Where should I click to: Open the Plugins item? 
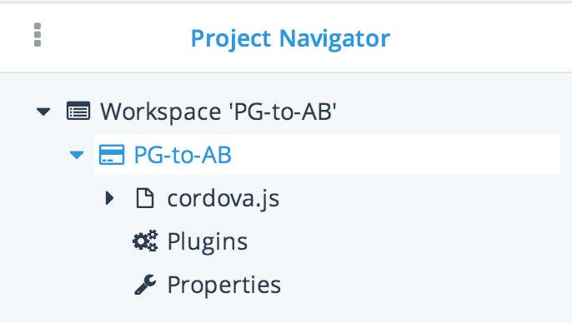coord(207,241)
